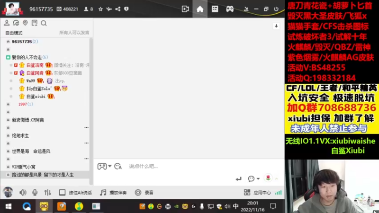Expand the ellipsis below 绝地求生

(86, 143)
